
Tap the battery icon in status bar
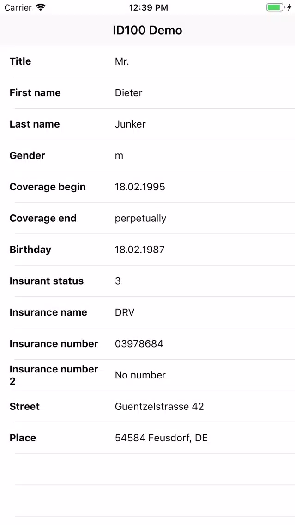275,7
